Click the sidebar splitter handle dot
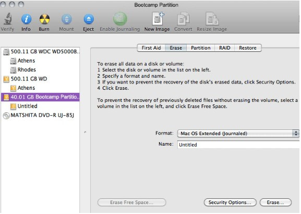This screenshot has width=301, height=214. (x=85, y=132)
